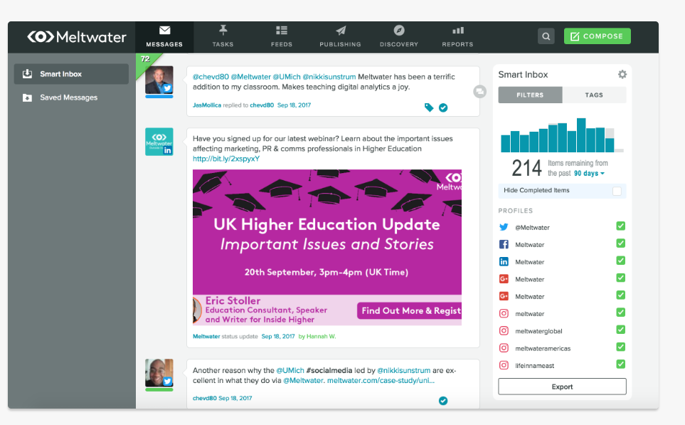The image size is (685, 425).
Task: Click the pin icon on Tasks
Action: click(x=223, y=30)
